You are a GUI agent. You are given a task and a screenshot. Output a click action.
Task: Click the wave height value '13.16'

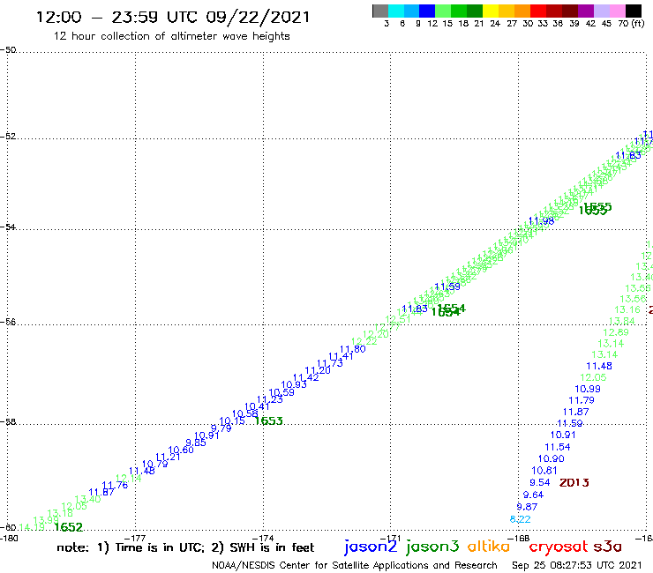tap(627, 309)
